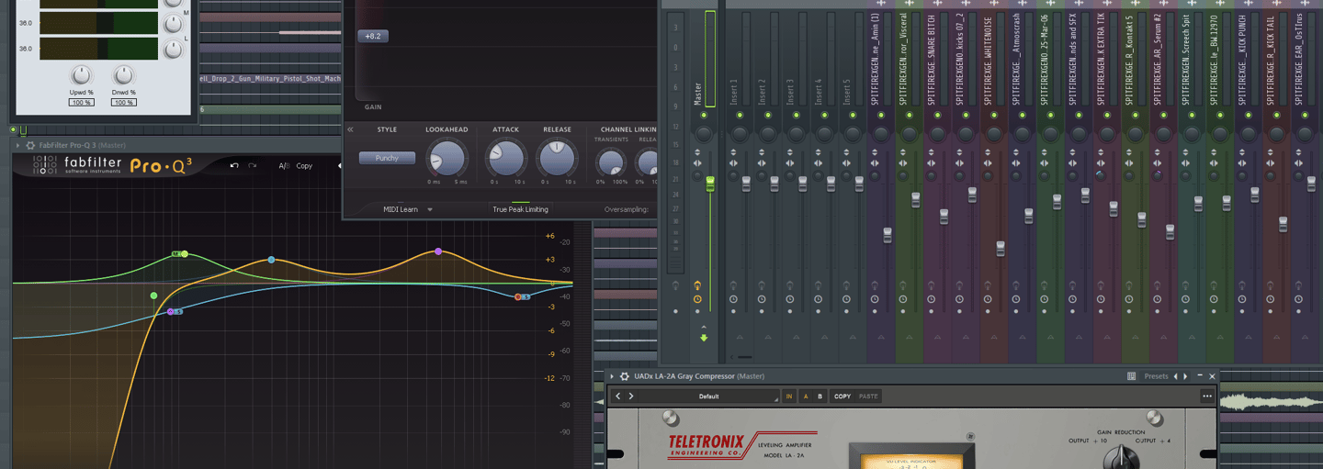Mute the KICK PUNCH mixer track

pyautogui.click(x=1248, y=116)
